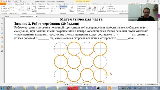Open the bookmarks panel in sidebar
160x90 pixels.
[x=2, y=24]
